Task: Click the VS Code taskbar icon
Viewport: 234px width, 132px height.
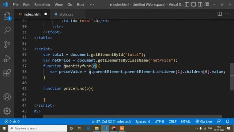Action: tap(105, 128)
